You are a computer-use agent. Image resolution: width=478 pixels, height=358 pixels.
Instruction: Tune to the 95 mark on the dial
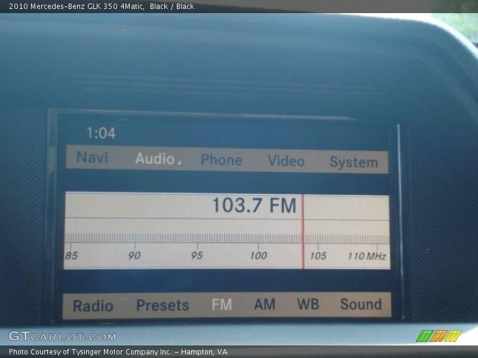197,255
